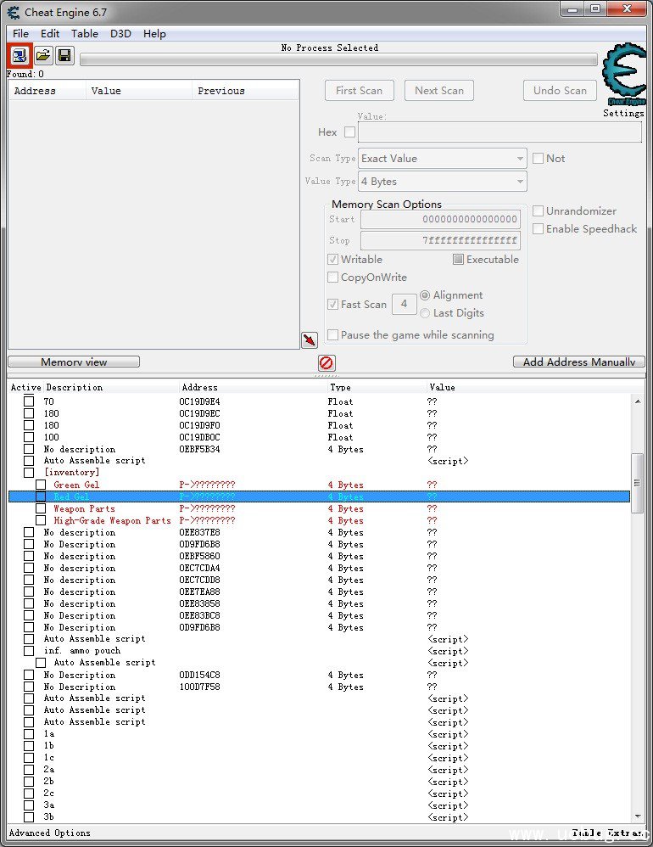This screenshot has height=847, width=653.
Task: Click the save table floppy icon
Action: point(64,55)
